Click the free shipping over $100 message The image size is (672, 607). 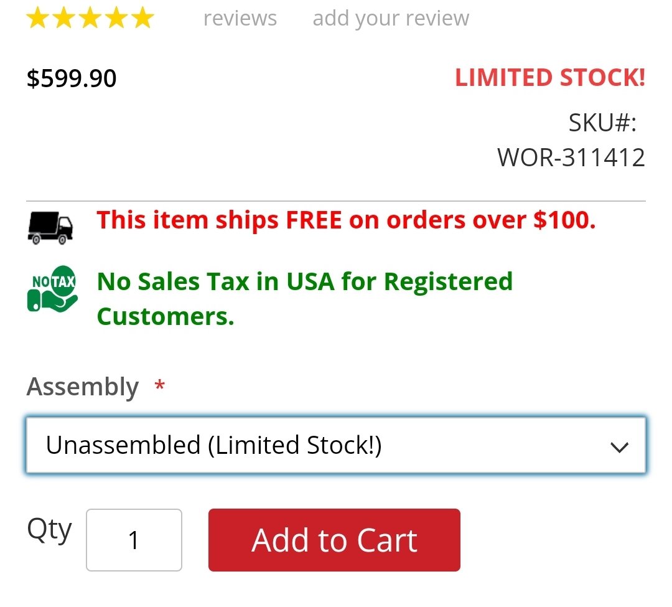tap(347, 220)
